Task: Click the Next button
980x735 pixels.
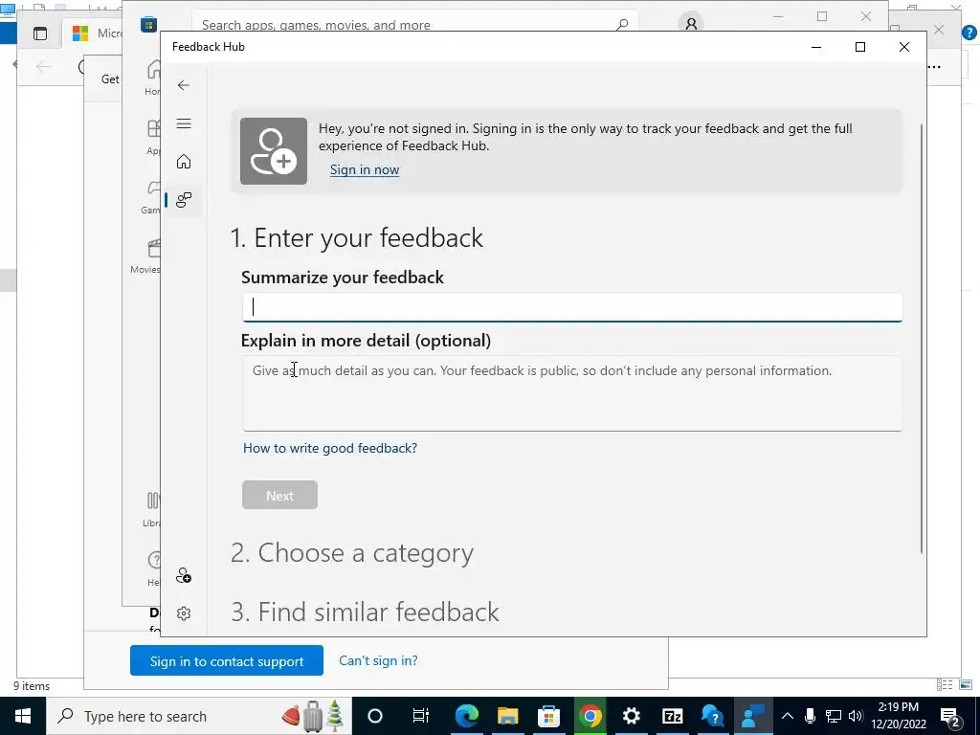Action: tap(279, 495)
